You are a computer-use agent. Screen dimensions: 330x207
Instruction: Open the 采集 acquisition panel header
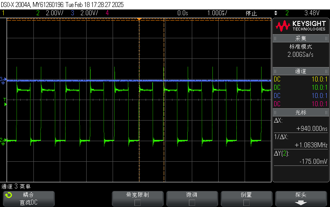click(x=301, y=38)
